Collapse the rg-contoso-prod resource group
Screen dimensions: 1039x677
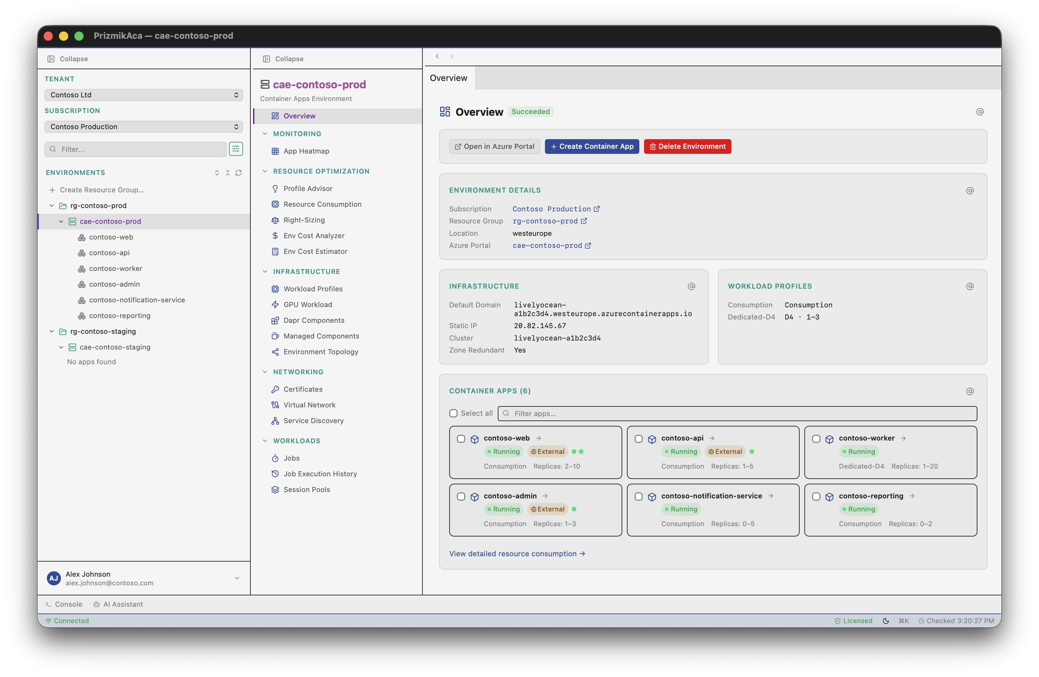(52, 205)
